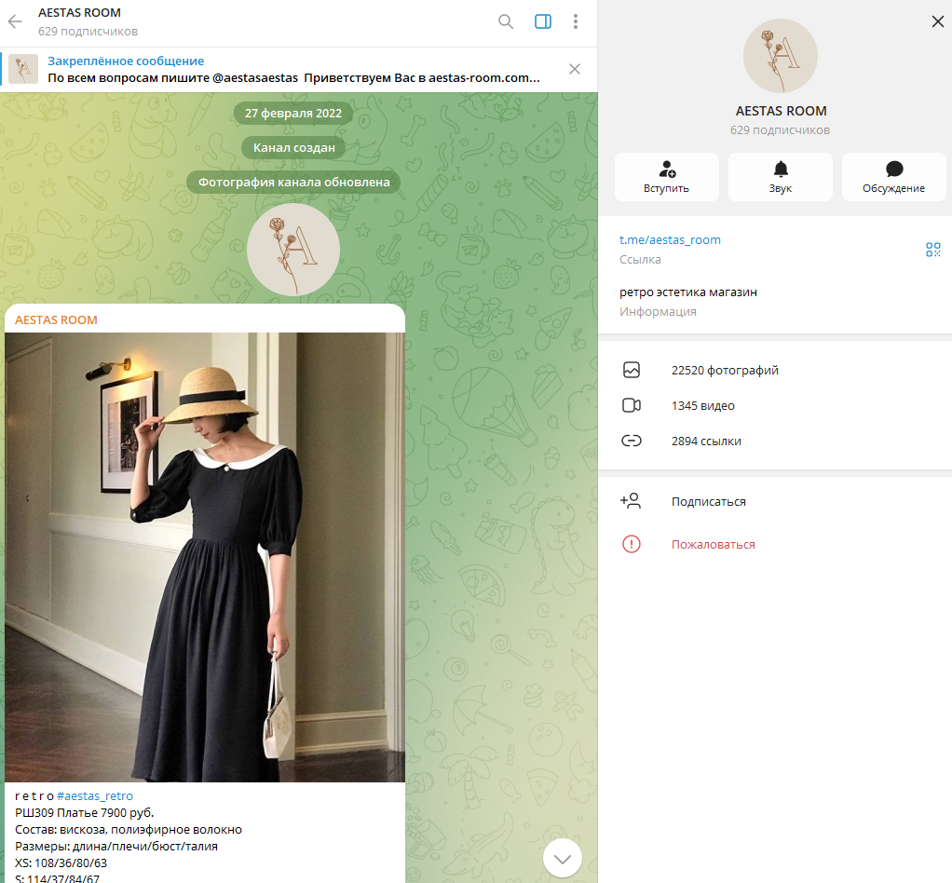The image size is (952, 883).
Task: Click the photos icon in info panel
Action: click(632, 370)
